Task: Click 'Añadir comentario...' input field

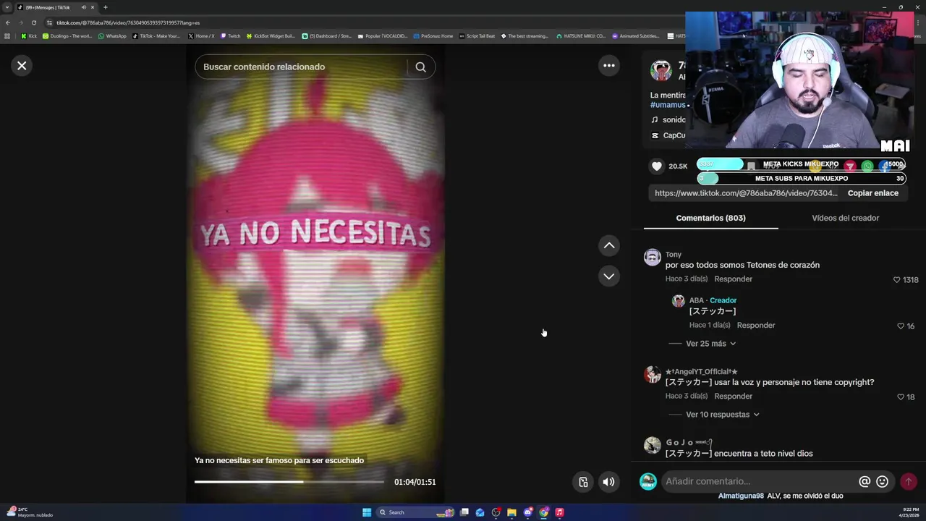Action: click(x=760, y=481)
